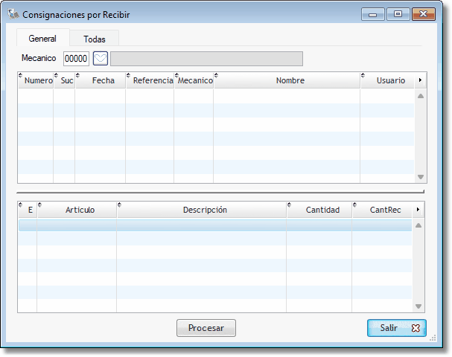
Task: Sort upper grid by Fecha column
Action: point(103,81)
